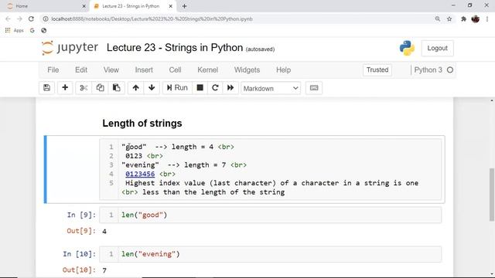Open the Edit menu
This screenshot has height=278, width=495.
[x=81, y=70]
